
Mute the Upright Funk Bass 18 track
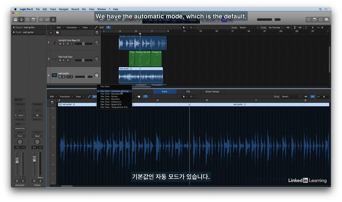point(60,44)
